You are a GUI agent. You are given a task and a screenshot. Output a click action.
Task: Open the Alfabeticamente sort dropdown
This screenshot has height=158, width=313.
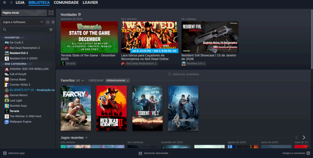point(117,80)
